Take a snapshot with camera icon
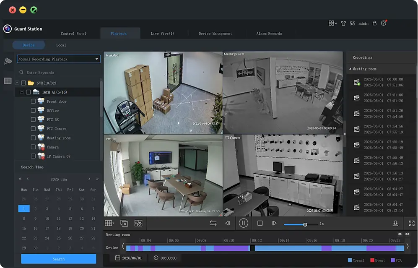 (138, 223)
